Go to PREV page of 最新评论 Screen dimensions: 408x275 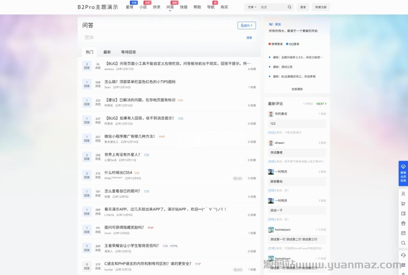click(x=308, y=104)
